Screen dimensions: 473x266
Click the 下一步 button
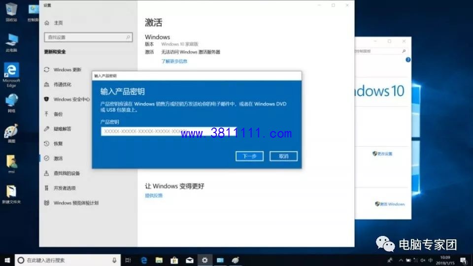tap(249, 156)
